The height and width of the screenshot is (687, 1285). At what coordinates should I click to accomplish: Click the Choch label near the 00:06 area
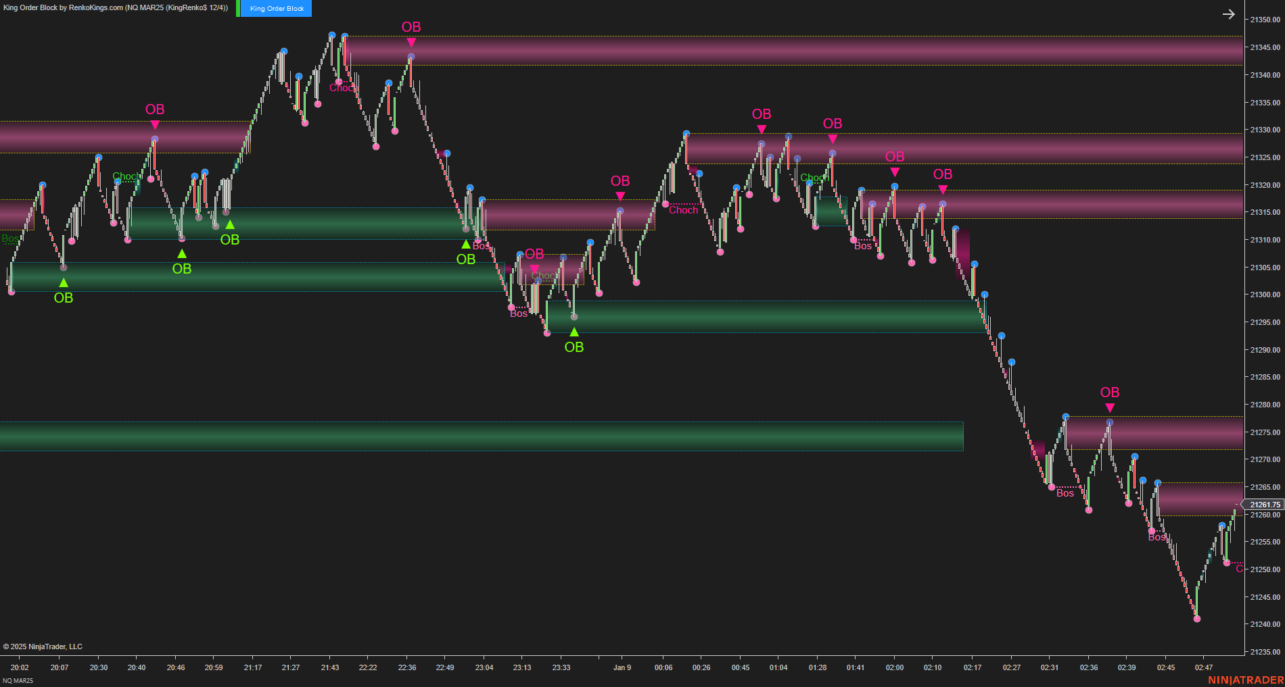(683, 210)
